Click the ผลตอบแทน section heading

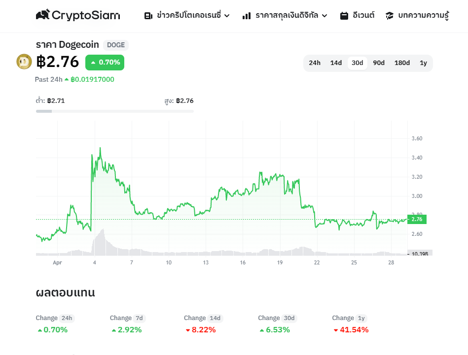(66, 292)
